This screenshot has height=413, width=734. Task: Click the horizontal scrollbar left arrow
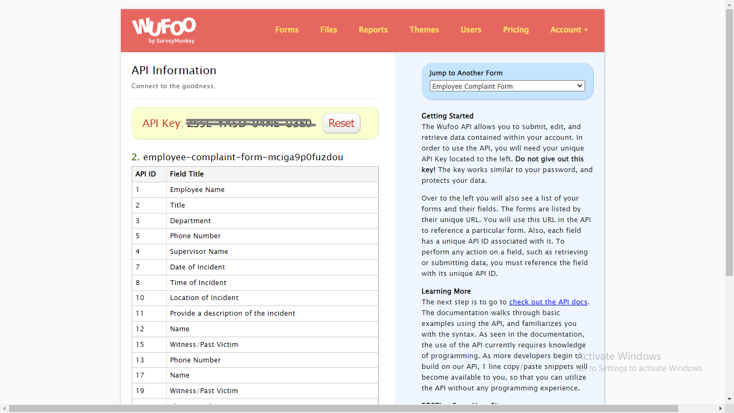(x=4, y=409)
